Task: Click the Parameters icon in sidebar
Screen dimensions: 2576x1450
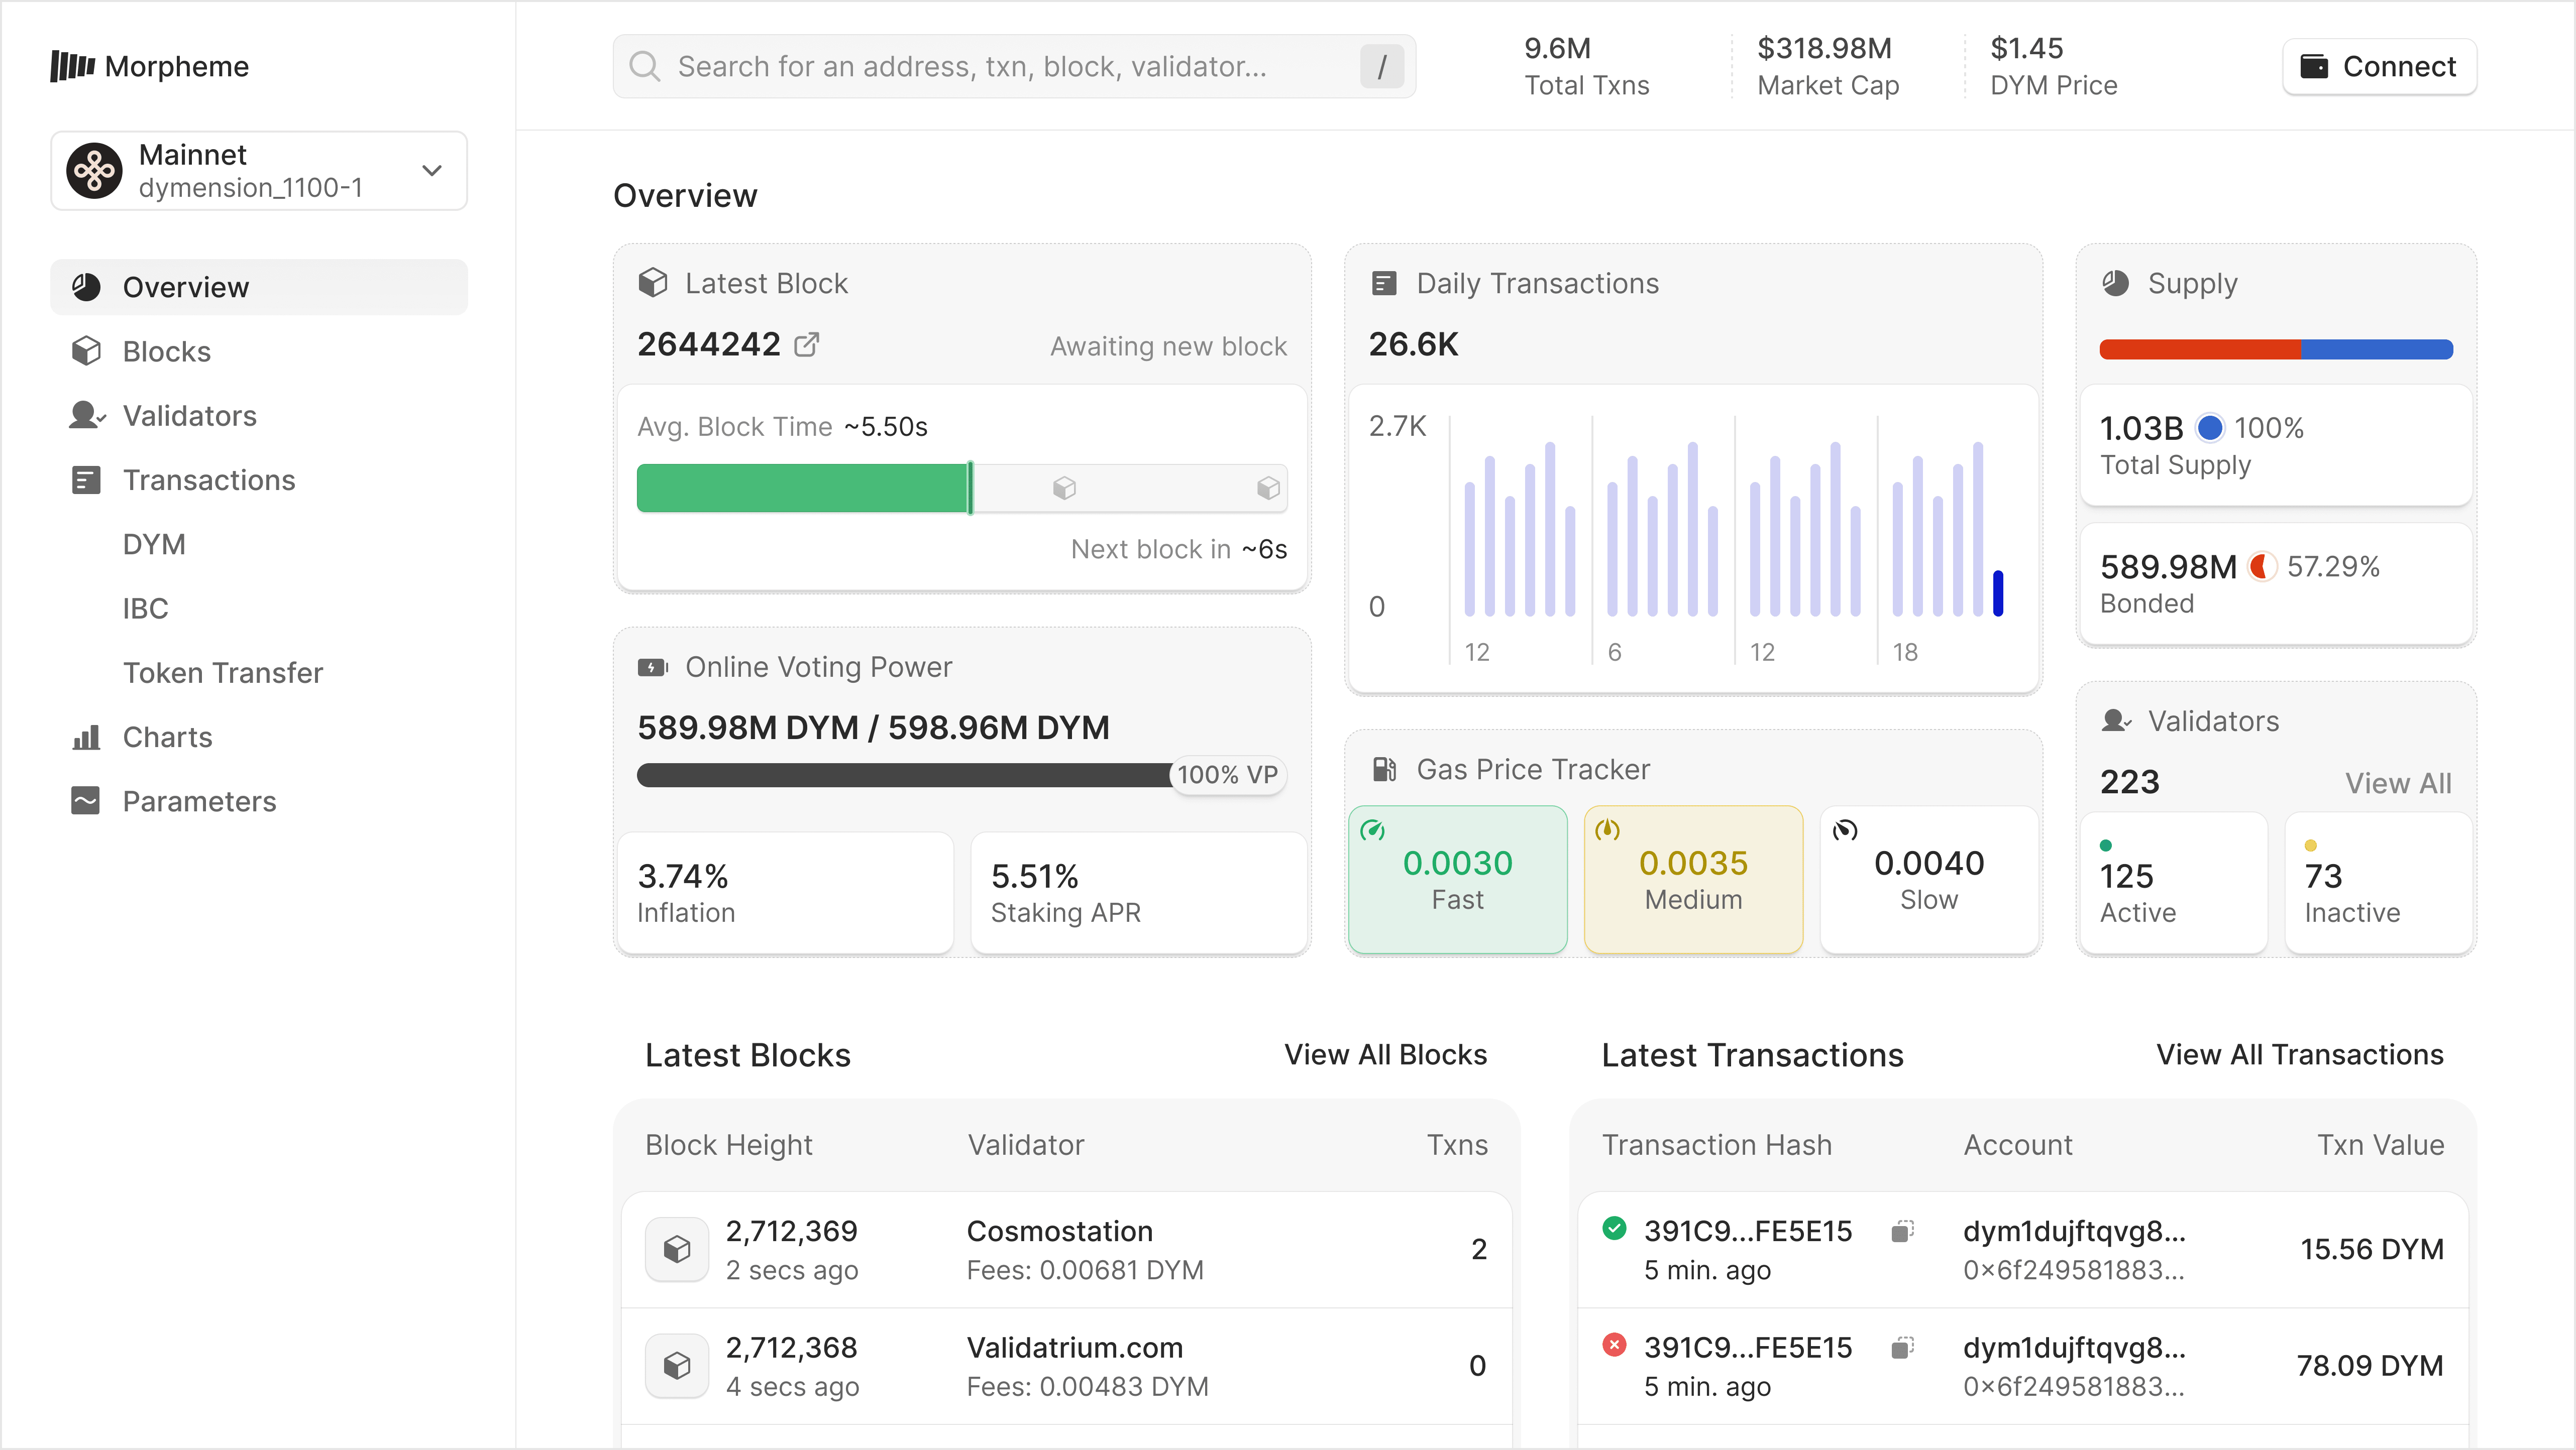Action: [86, 801]
